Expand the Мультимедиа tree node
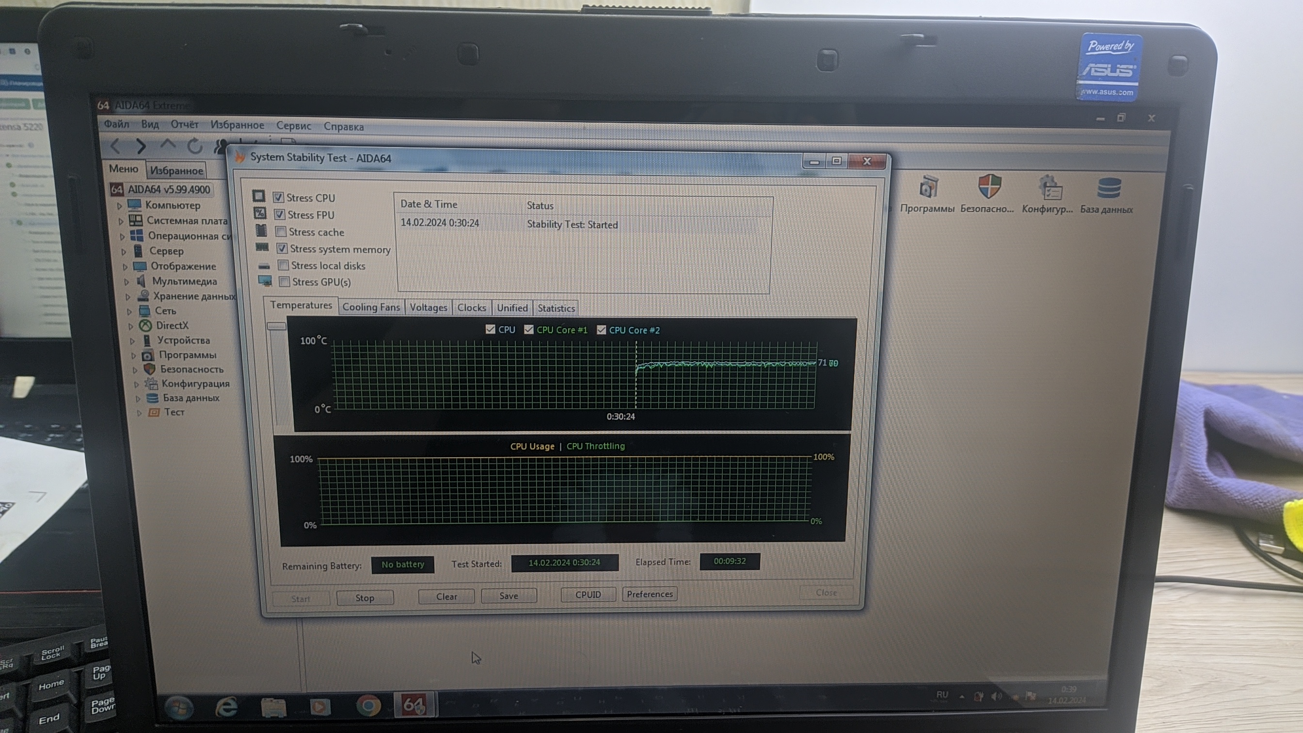The height and width of the screenshot is (733, 1303). point(127,282)
